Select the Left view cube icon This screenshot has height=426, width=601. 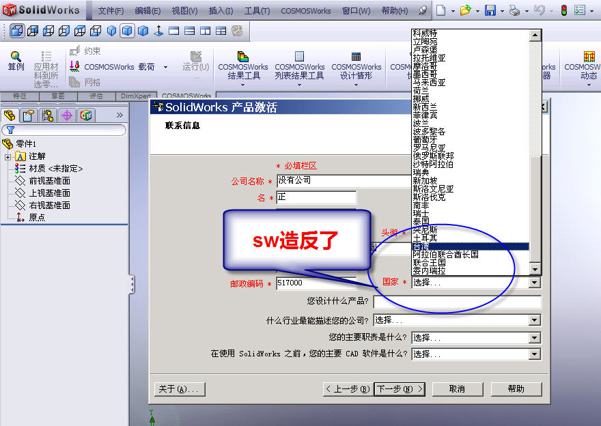[x=48, y=31]
